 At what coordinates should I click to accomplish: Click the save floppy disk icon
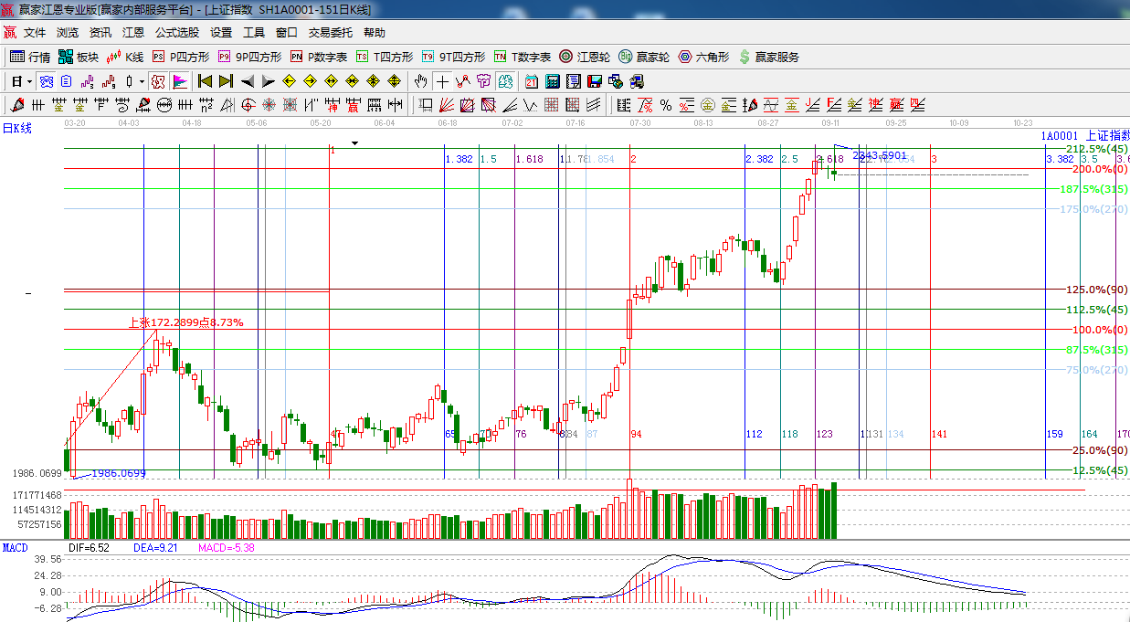(x=595, y=81)
